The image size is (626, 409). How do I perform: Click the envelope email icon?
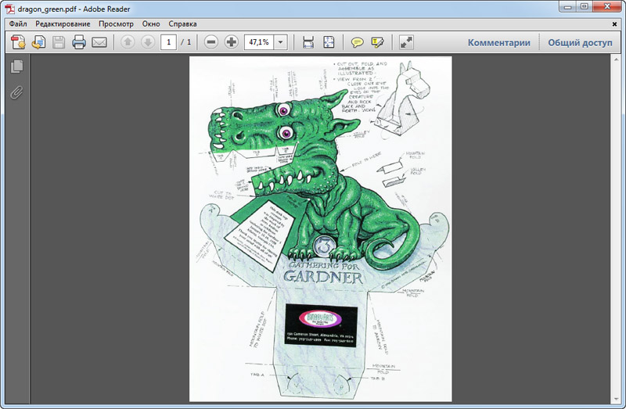coord(99,42)
